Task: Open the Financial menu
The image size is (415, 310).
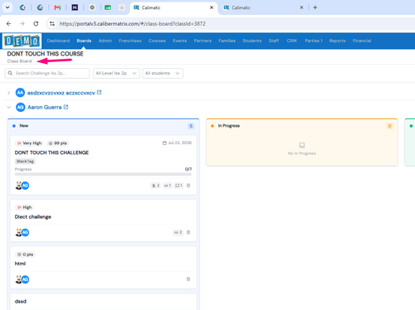Action: click(362, 41)
